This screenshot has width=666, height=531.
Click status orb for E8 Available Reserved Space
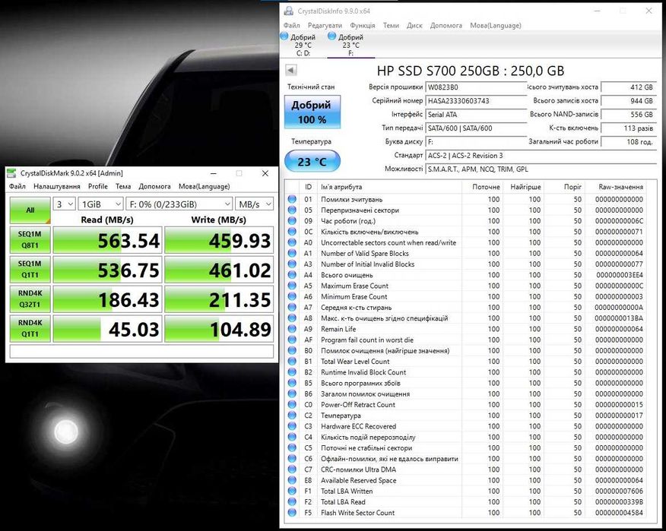tap(292, 481)
